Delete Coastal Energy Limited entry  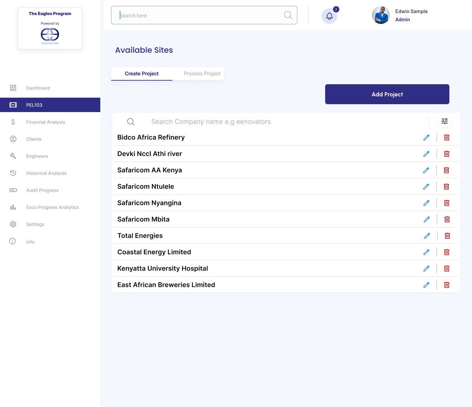[447, 252]
